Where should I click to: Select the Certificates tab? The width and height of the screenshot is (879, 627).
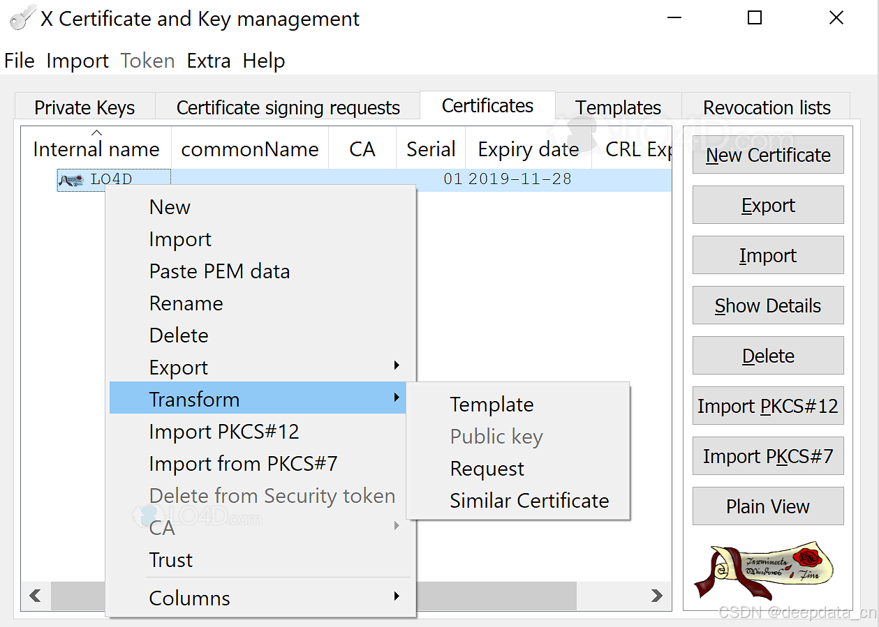(x=487, y=105)
